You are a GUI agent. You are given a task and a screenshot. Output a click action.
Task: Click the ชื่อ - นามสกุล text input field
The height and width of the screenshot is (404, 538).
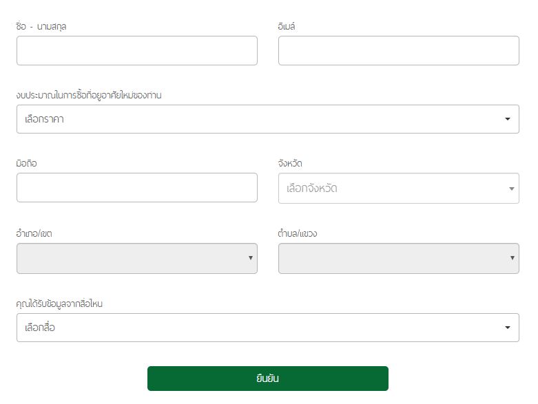[137, 51]
